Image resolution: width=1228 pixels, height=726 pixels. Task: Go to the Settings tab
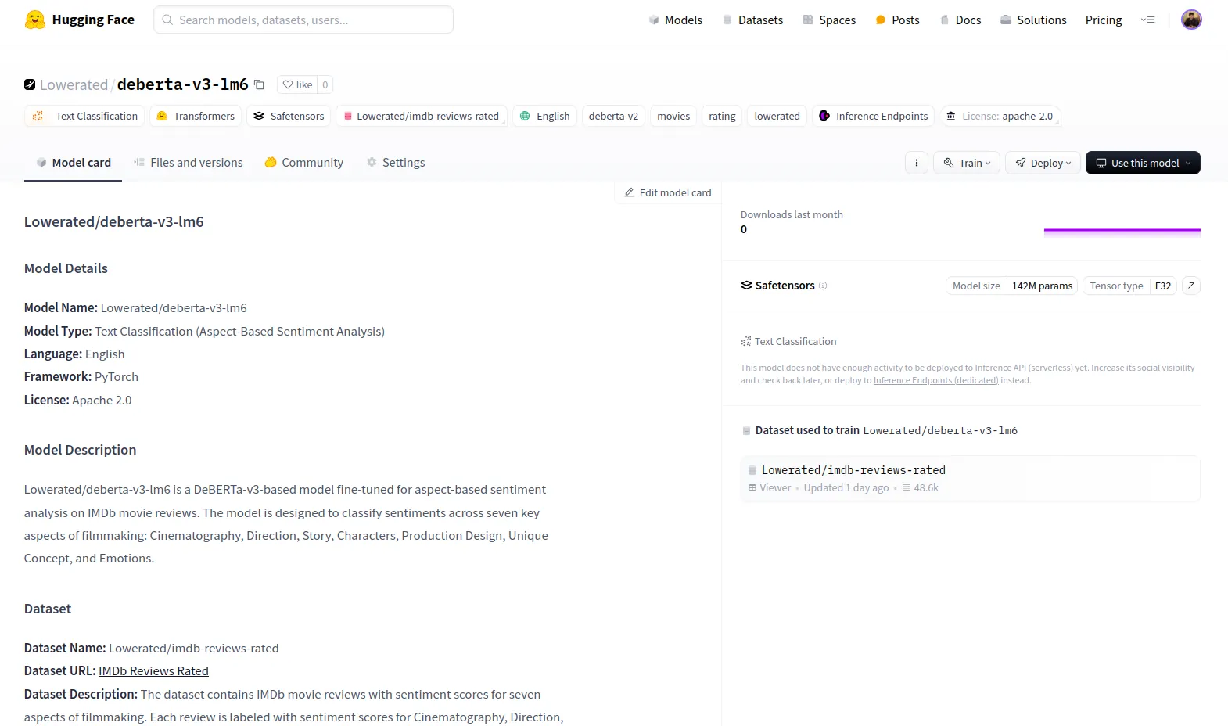(396, 163)
